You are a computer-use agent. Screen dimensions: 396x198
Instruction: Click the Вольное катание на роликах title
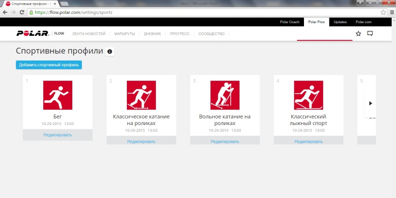point(225,120)
